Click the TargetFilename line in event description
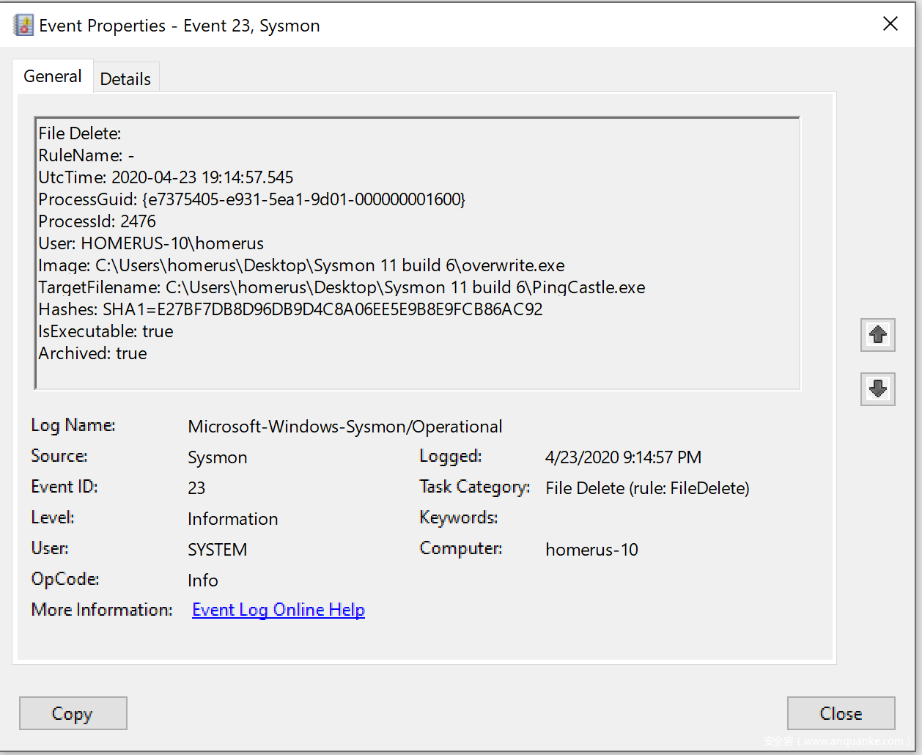This screenshot has height=755, width=922. [342, 287]
